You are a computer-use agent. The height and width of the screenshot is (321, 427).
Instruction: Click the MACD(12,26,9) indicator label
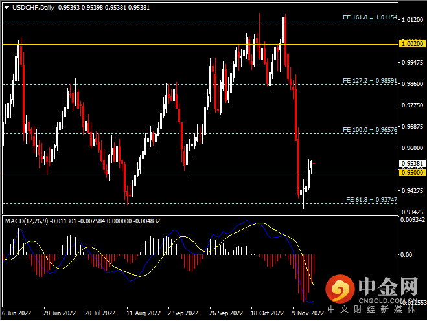[27, 221]
